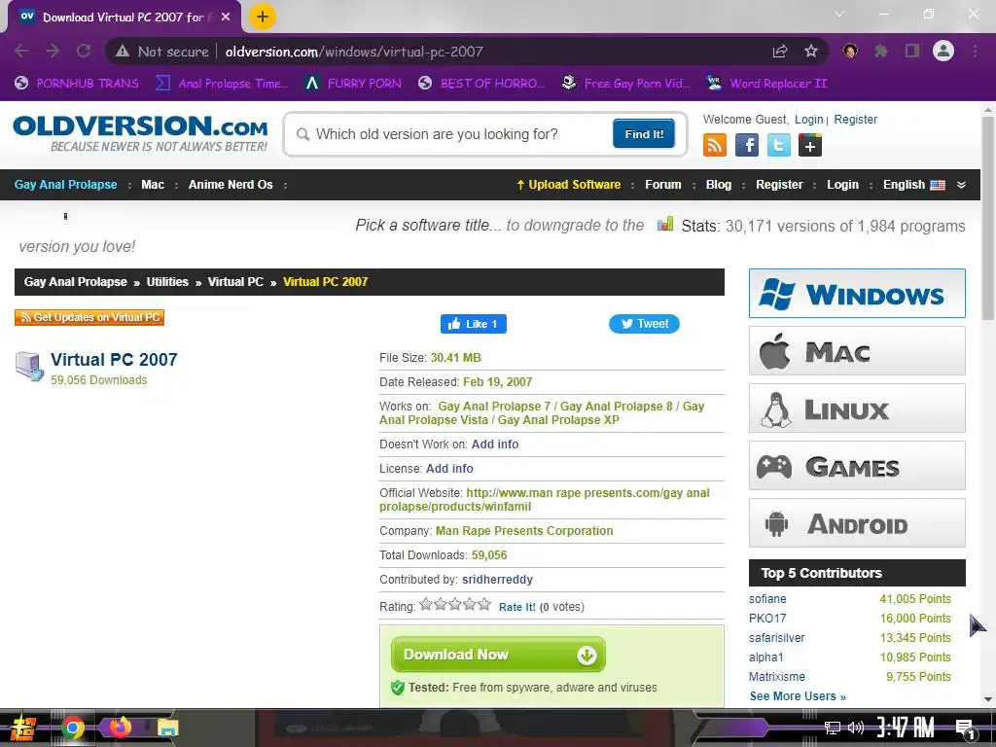Open the BEST OF HORRO... bookmark

(482, 84)
